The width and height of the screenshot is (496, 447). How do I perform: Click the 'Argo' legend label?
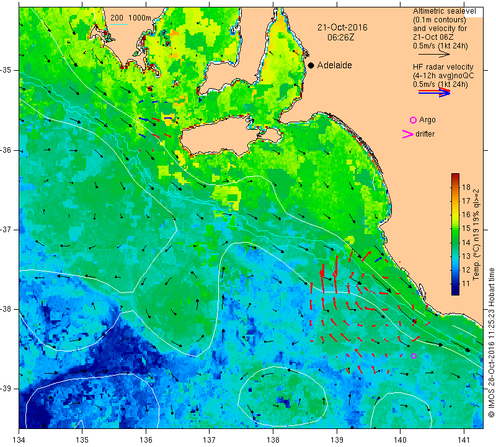point(427,120)
